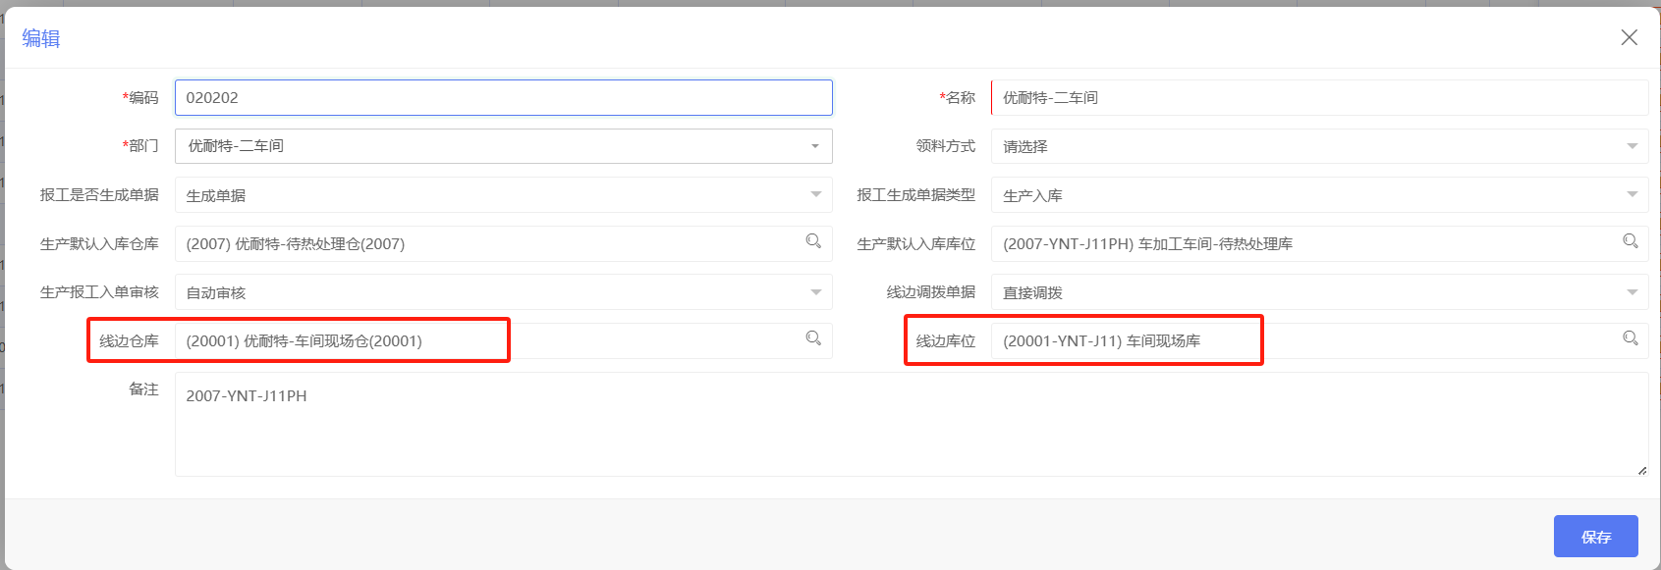The width and height of the screenshot is (1661, 570).
Task: Click the 编码 input field with 020202
Action: coord(504,98)
